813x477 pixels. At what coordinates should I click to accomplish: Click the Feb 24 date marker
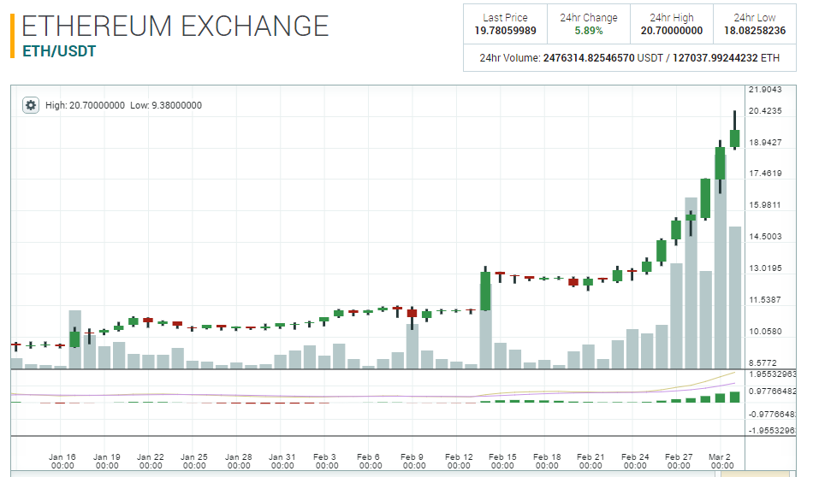tap(635, 461)
